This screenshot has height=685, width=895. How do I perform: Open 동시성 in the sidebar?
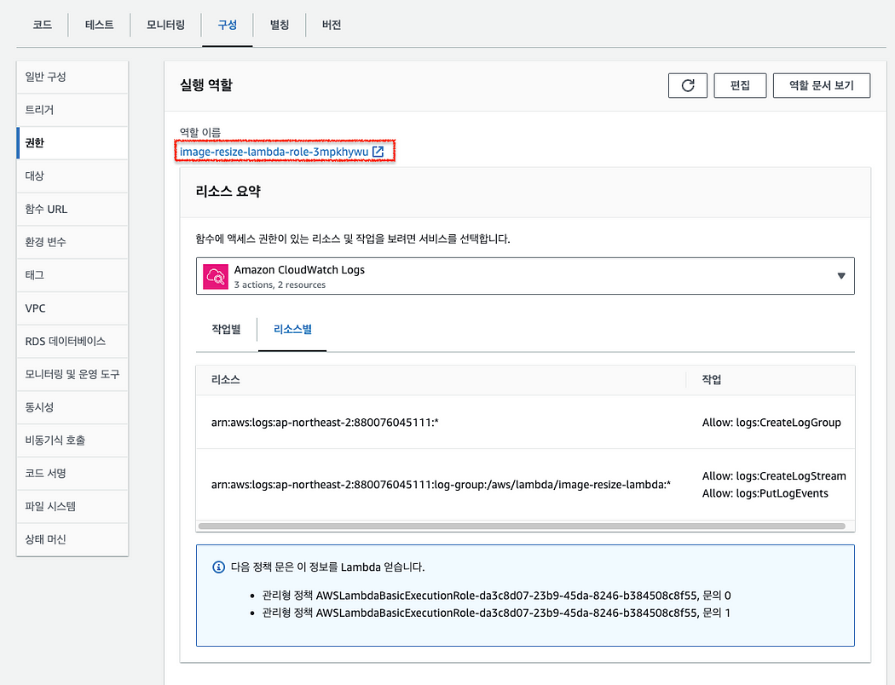(72, 408)
